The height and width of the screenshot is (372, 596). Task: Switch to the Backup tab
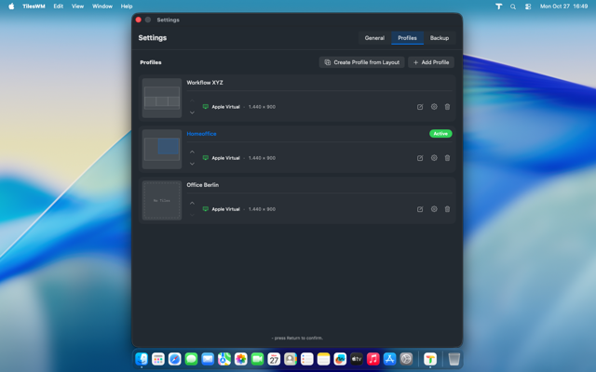pos(440,38)
